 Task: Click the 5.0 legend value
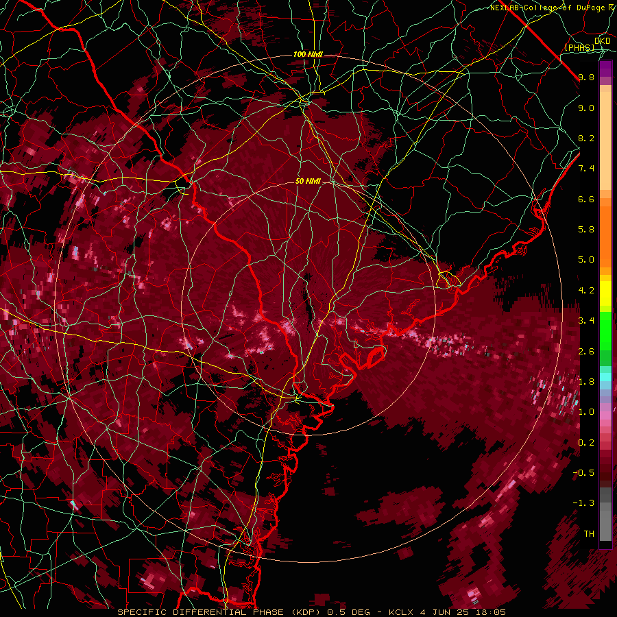(586, 260)
